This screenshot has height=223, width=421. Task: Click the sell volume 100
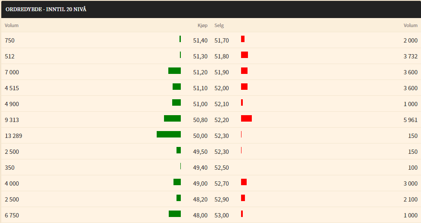pos(413,168)
